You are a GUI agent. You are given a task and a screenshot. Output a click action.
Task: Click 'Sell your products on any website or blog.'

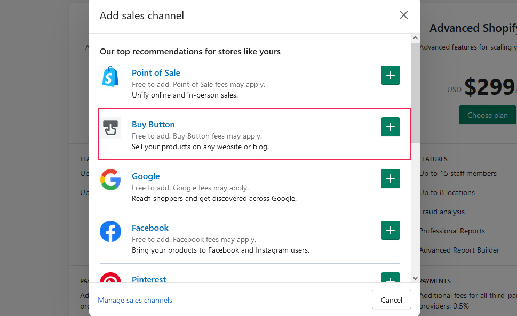200,147
